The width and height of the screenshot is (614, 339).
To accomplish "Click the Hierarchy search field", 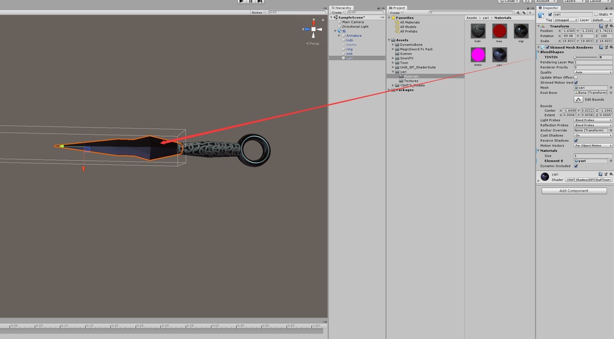I will tap(364, 13).
